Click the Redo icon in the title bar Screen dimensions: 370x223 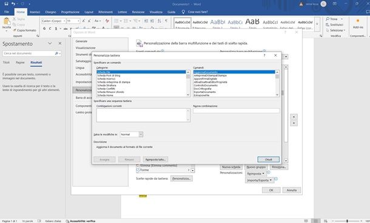click(x=22, y=4)
